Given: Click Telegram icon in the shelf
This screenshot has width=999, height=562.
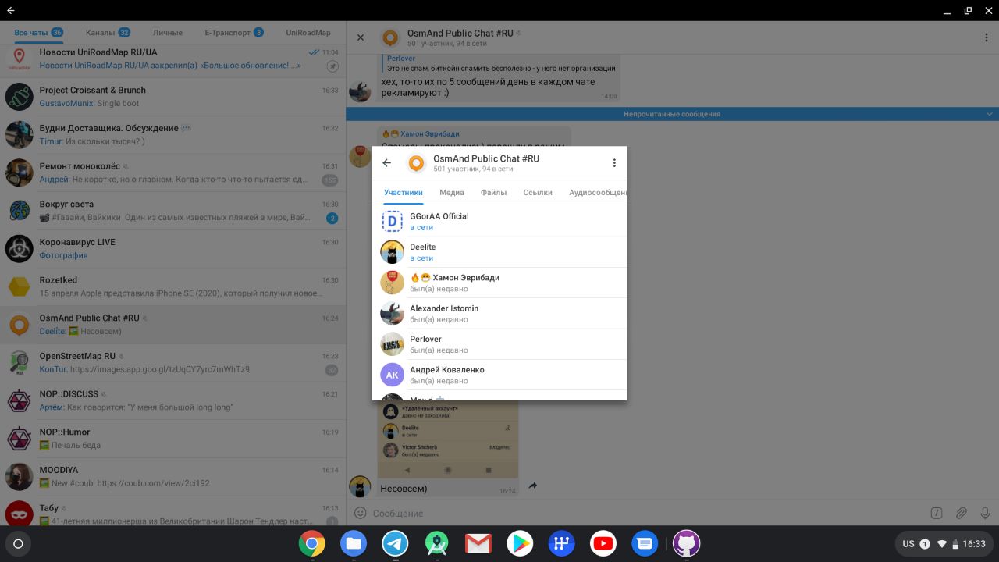Looking at the screenshot, I should 395,543.
